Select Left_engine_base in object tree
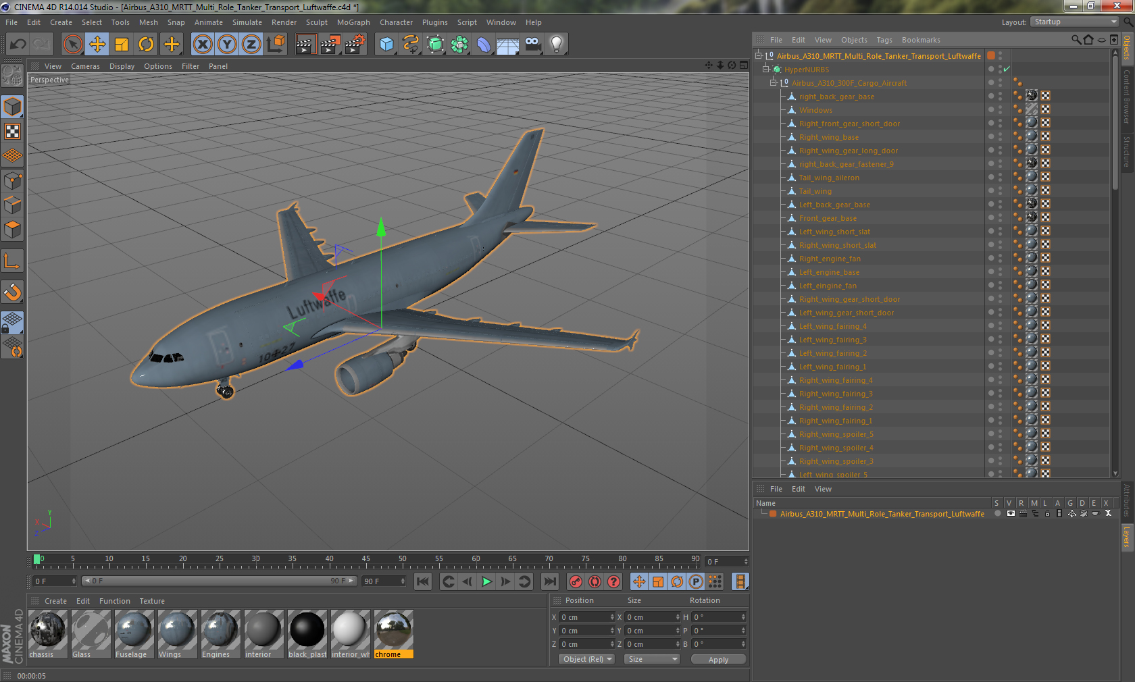The image size is (1135, 682). tap(829, 272)
